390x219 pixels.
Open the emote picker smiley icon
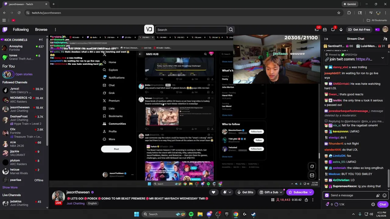point(385,195)
